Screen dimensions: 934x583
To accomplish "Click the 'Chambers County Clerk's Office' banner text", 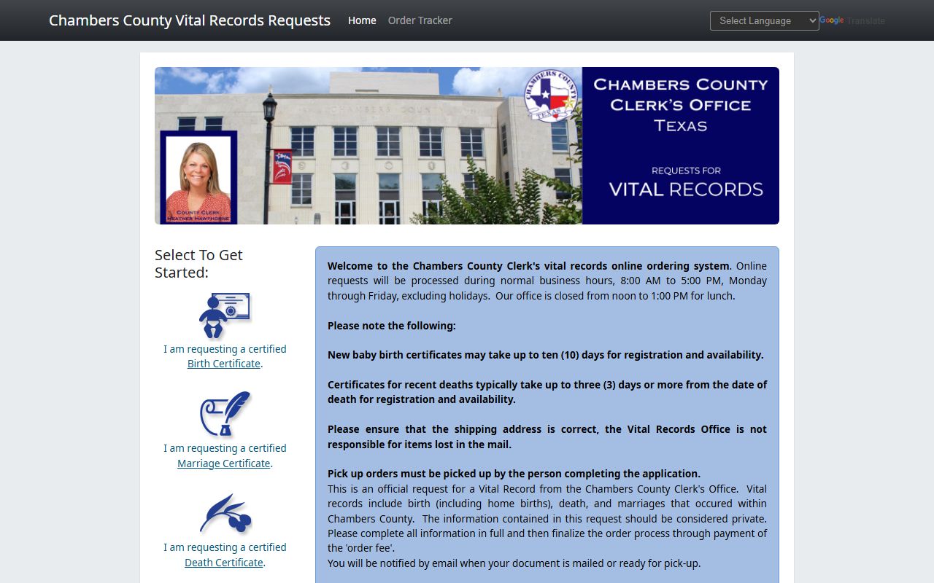I will tap(681, 95).
